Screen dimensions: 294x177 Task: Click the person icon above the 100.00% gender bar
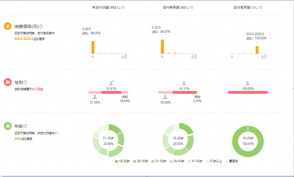(x=248, y=83)
